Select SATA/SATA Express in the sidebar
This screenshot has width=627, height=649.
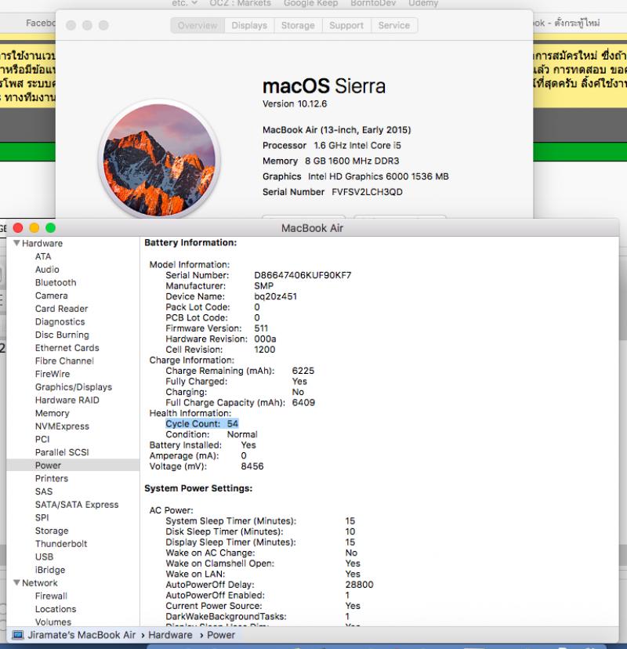click(77, 505)
